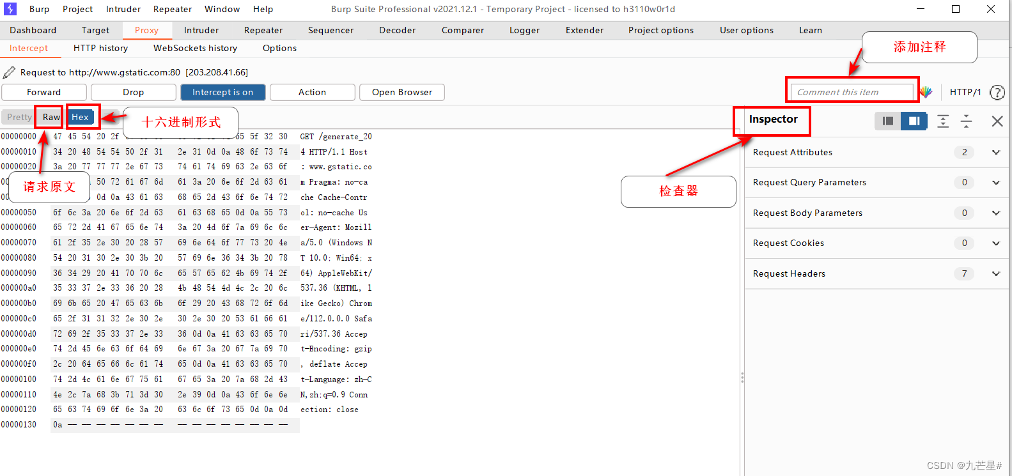Switch to the Sequencer tab
Screen dimensions: 1012x476
coord(331,30)
